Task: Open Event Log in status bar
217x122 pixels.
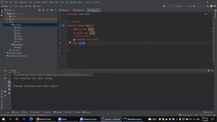Action: [208, 112]
